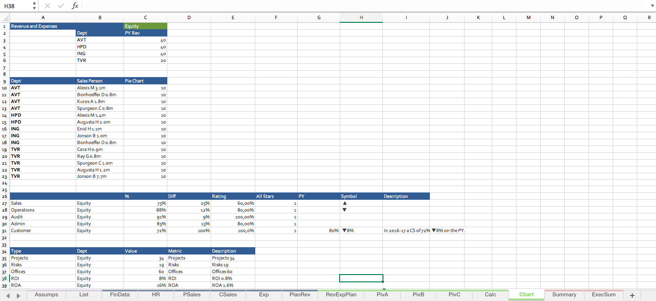This screenshot has width=656, height=301.
Task: Add a new worksheet with the plus icon
Action: tap(632, 295)
